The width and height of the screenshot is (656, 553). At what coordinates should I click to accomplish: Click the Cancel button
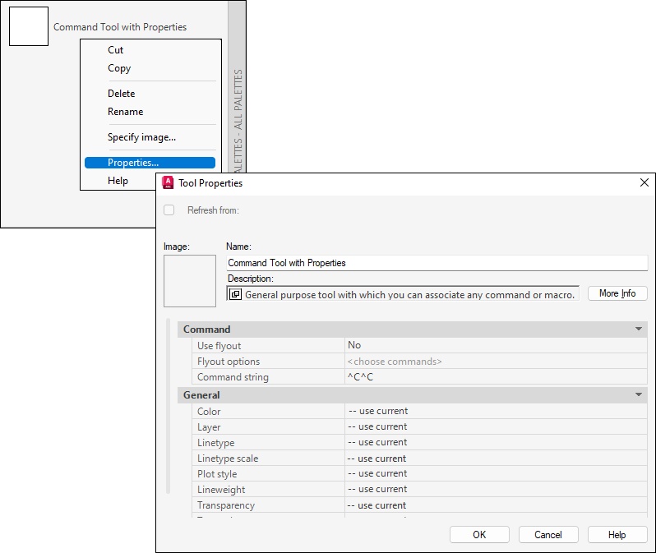(x=548, y=535)
